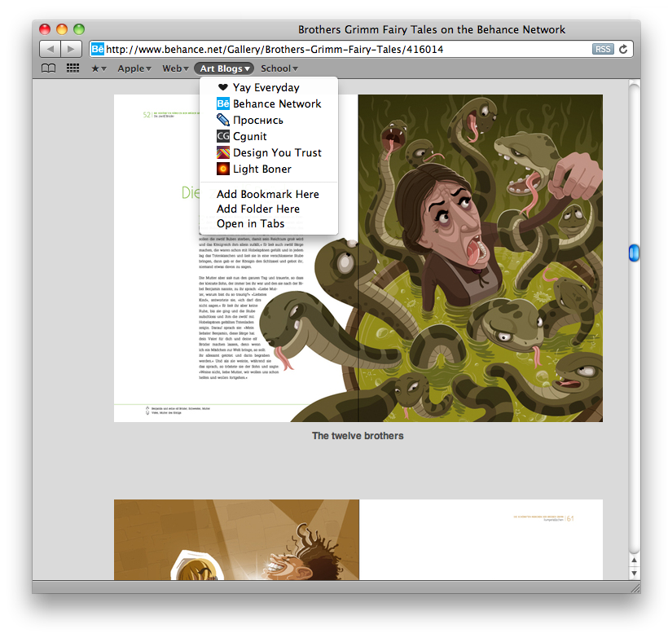This screenshot has height=638, width=668.
Task: Expand the Apple bookmarks folder
Action: [x=134, y=68]
